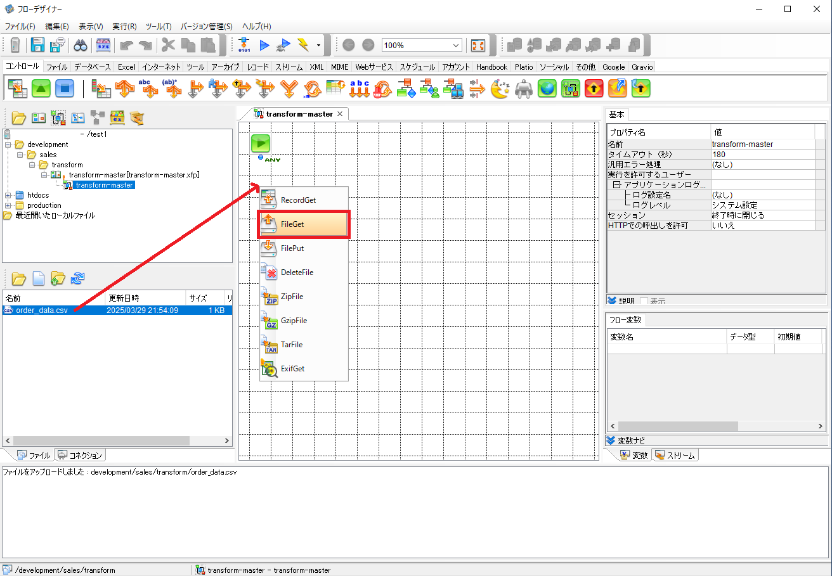Click the green square End component icon
The height and width of the screenshot is (576, 832).
(x=41, y=88)
